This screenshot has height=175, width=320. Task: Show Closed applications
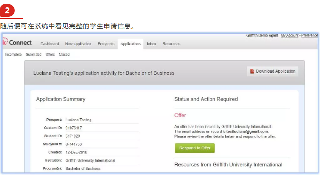[x=64, y=55]
